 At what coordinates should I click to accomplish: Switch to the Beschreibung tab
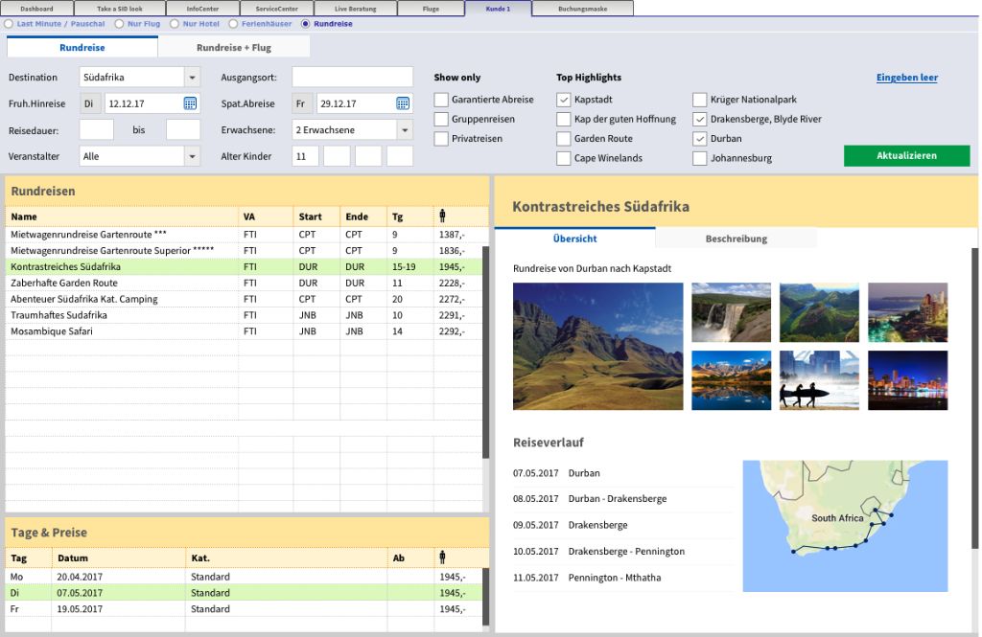click(736, 239)
